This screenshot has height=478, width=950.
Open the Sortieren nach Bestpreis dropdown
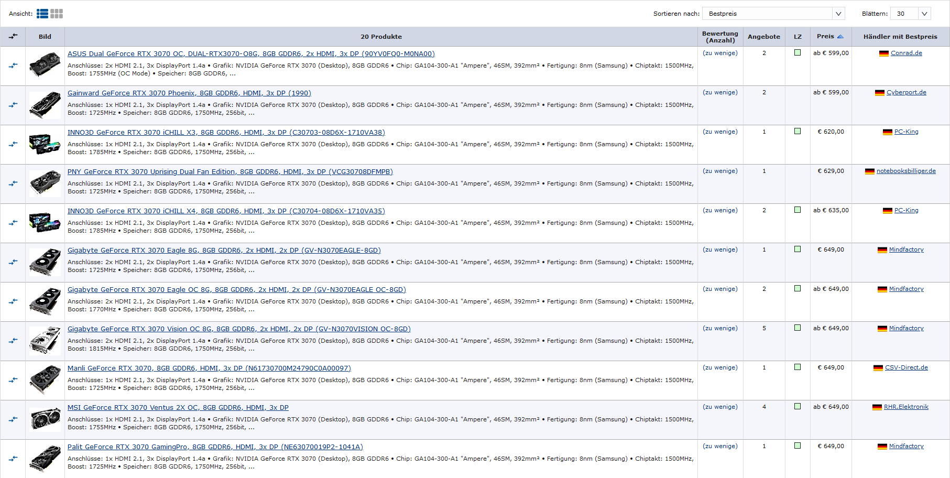pos(773,14)
